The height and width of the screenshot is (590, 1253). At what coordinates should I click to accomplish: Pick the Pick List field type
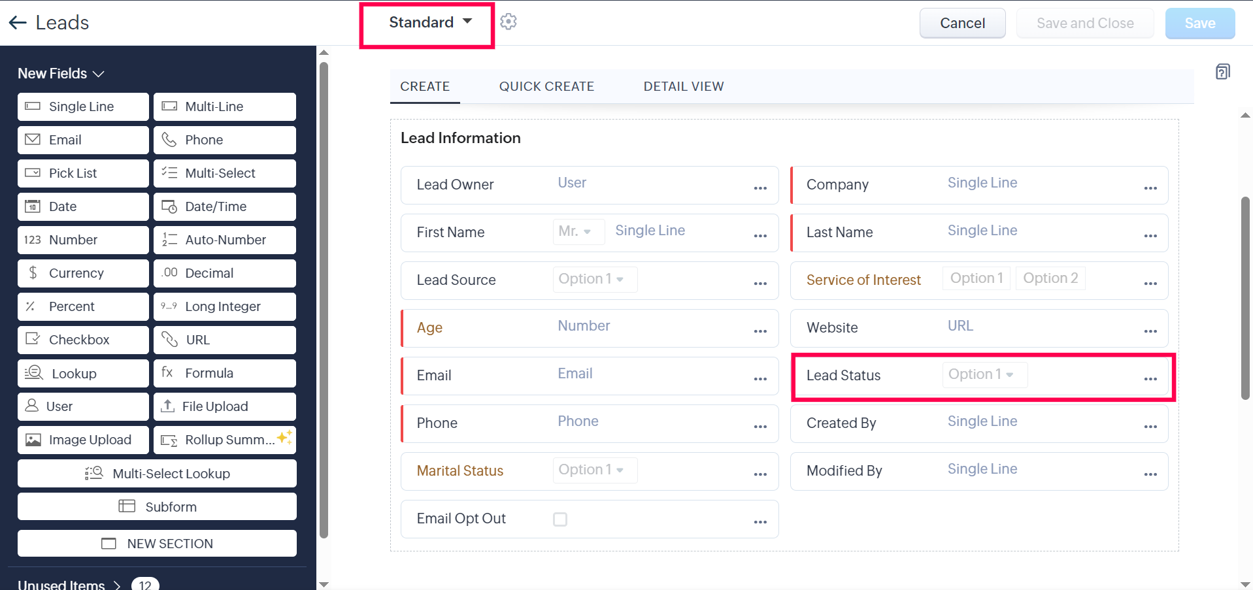click(83, 173)
